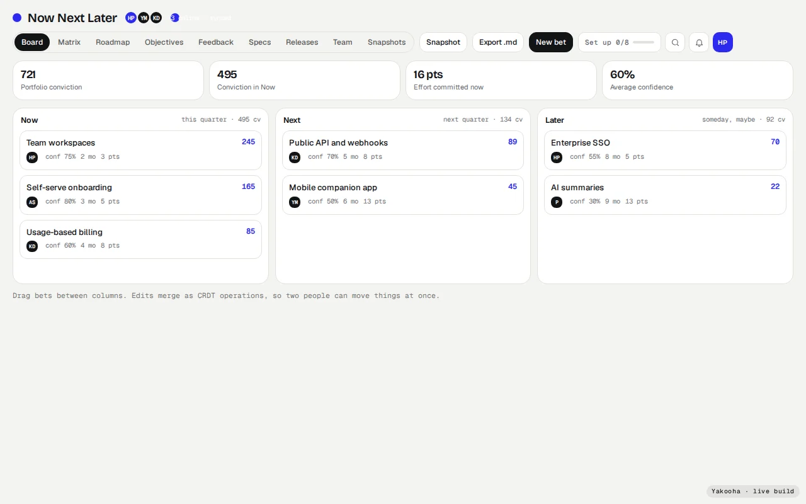Click the Next column heading
Viewport: 806px width, 504px height.
pos(292,120)
